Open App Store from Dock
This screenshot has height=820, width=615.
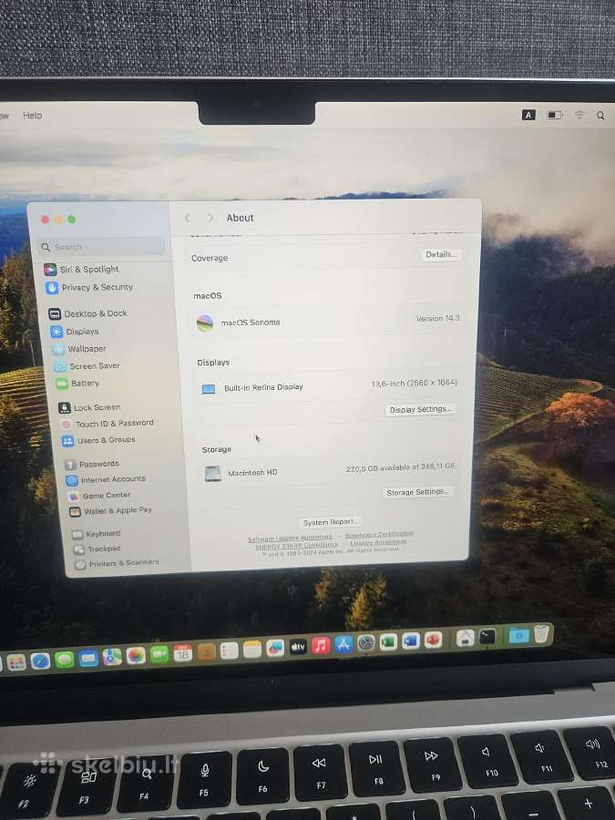[343, 644]
